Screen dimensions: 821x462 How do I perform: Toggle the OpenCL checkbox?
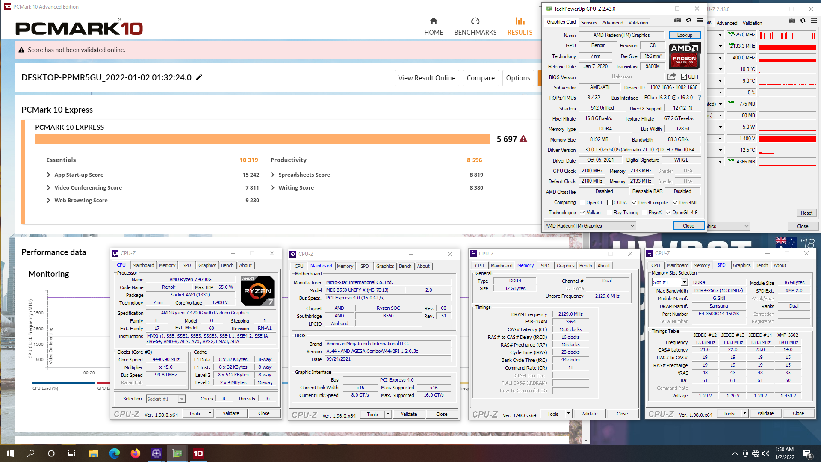pyautogui.click(x=582, y=203)
